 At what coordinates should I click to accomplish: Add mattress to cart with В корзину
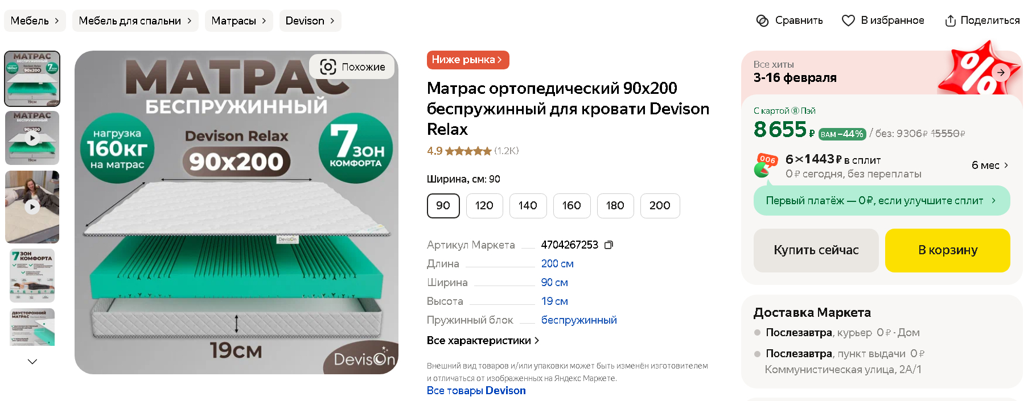[948, 250]
